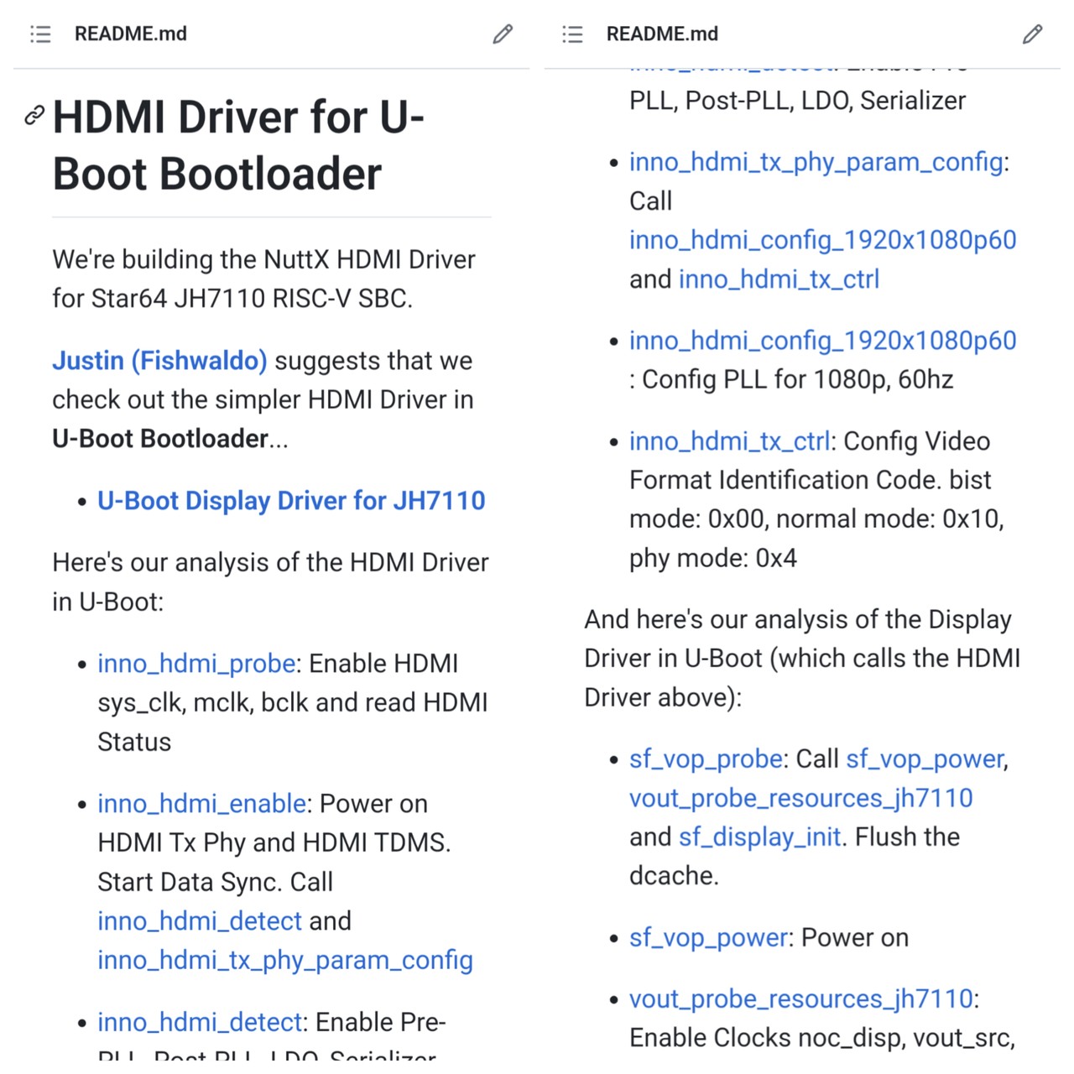1074x1074 pixels.
Task: Open the outline menu in right README pane
Action: tap(572, 34)
